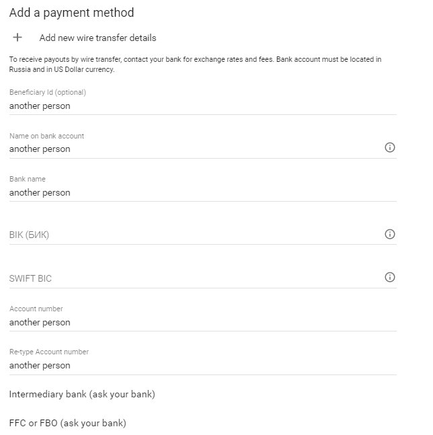The width and height of the screenshot is (433, 435).
Task: Click the Re-type Account number field value
Action: point(40,365)
